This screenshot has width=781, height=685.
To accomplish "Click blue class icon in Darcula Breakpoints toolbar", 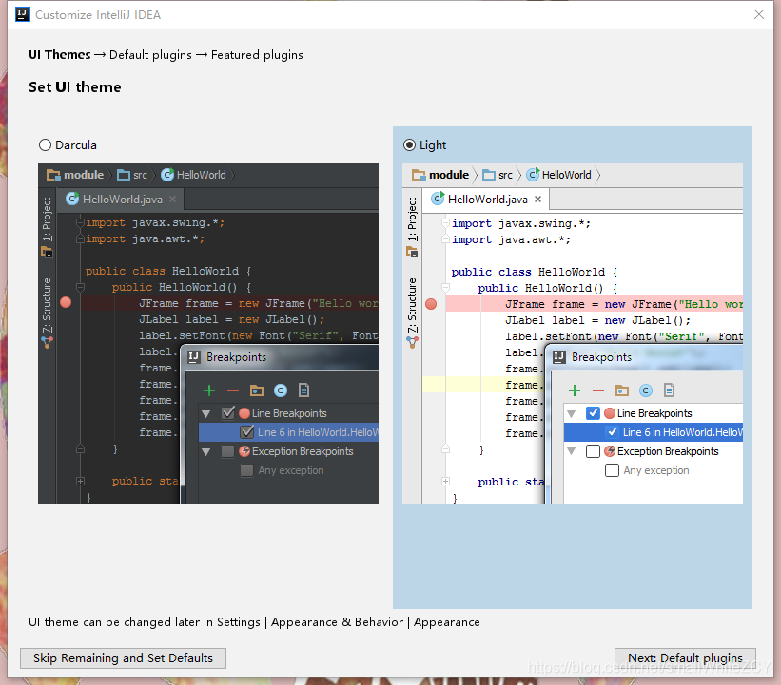I will pyautogui.click(x=281, y=390).
